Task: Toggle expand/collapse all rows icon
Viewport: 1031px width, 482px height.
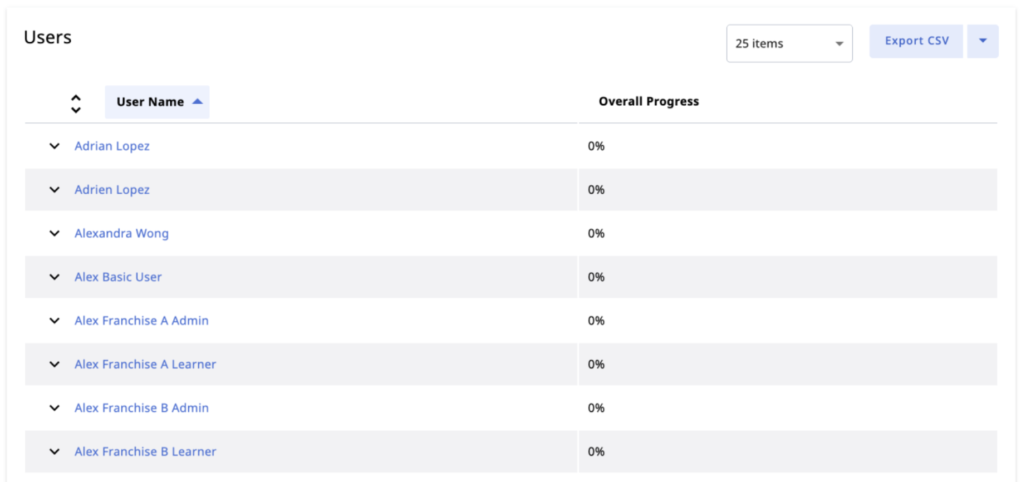Action: click(x=76, y=104)
